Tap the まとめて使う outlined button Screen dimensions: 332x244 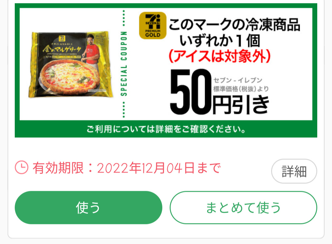(x=243, y=208)
